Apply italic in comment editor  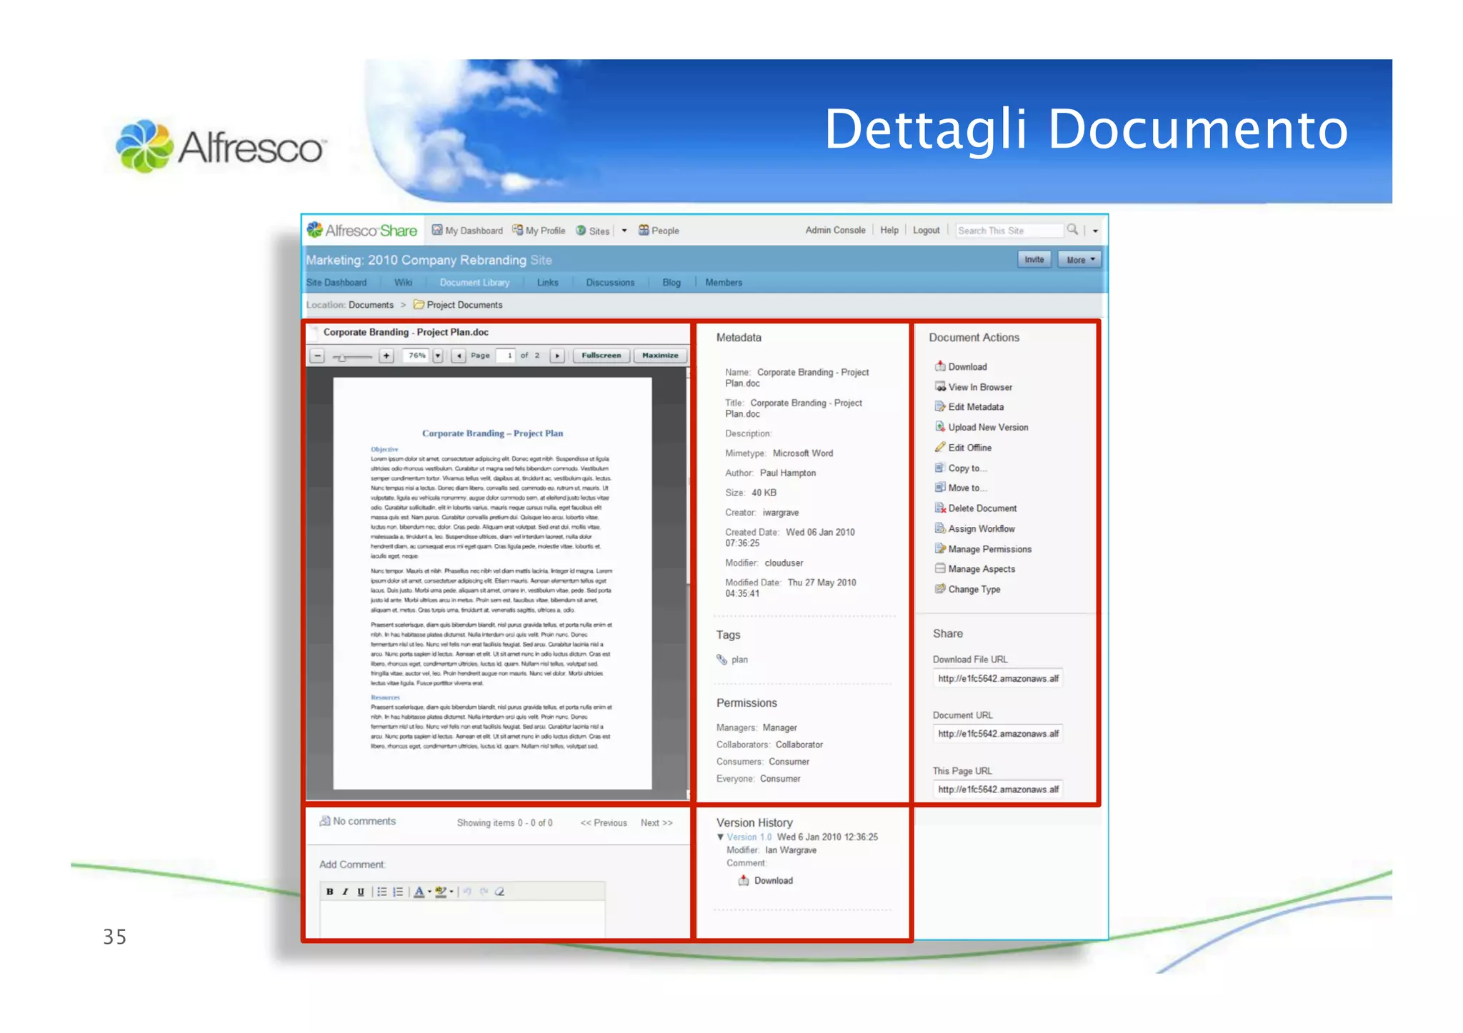coord(345,891)
